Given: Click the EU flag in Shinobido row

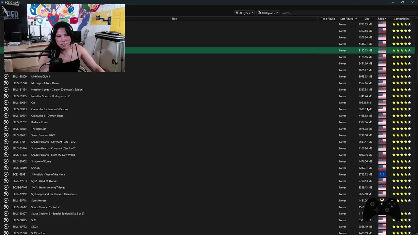Looking at the screenshot, I should point(382,174).
